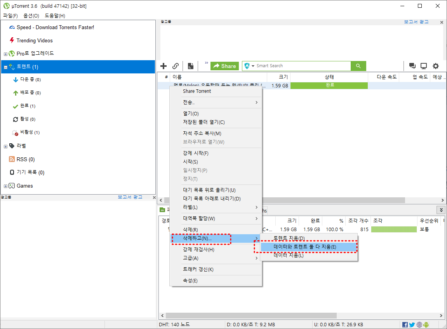Choose 속성(E) in context menu
This screenshot has width=447, height=329.
(x=216, y=281)
